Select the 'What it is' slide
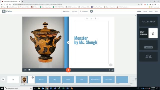 (41, 79)
